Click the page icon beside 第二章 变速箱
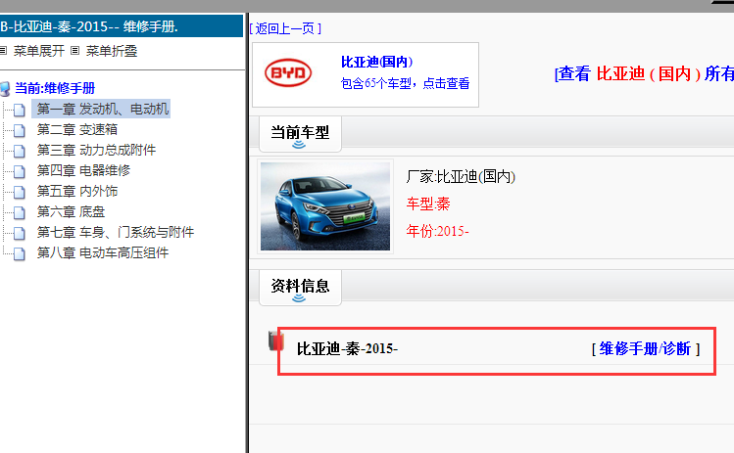The height and width of the screenshot is (453, 734). [x=20, y=130]
